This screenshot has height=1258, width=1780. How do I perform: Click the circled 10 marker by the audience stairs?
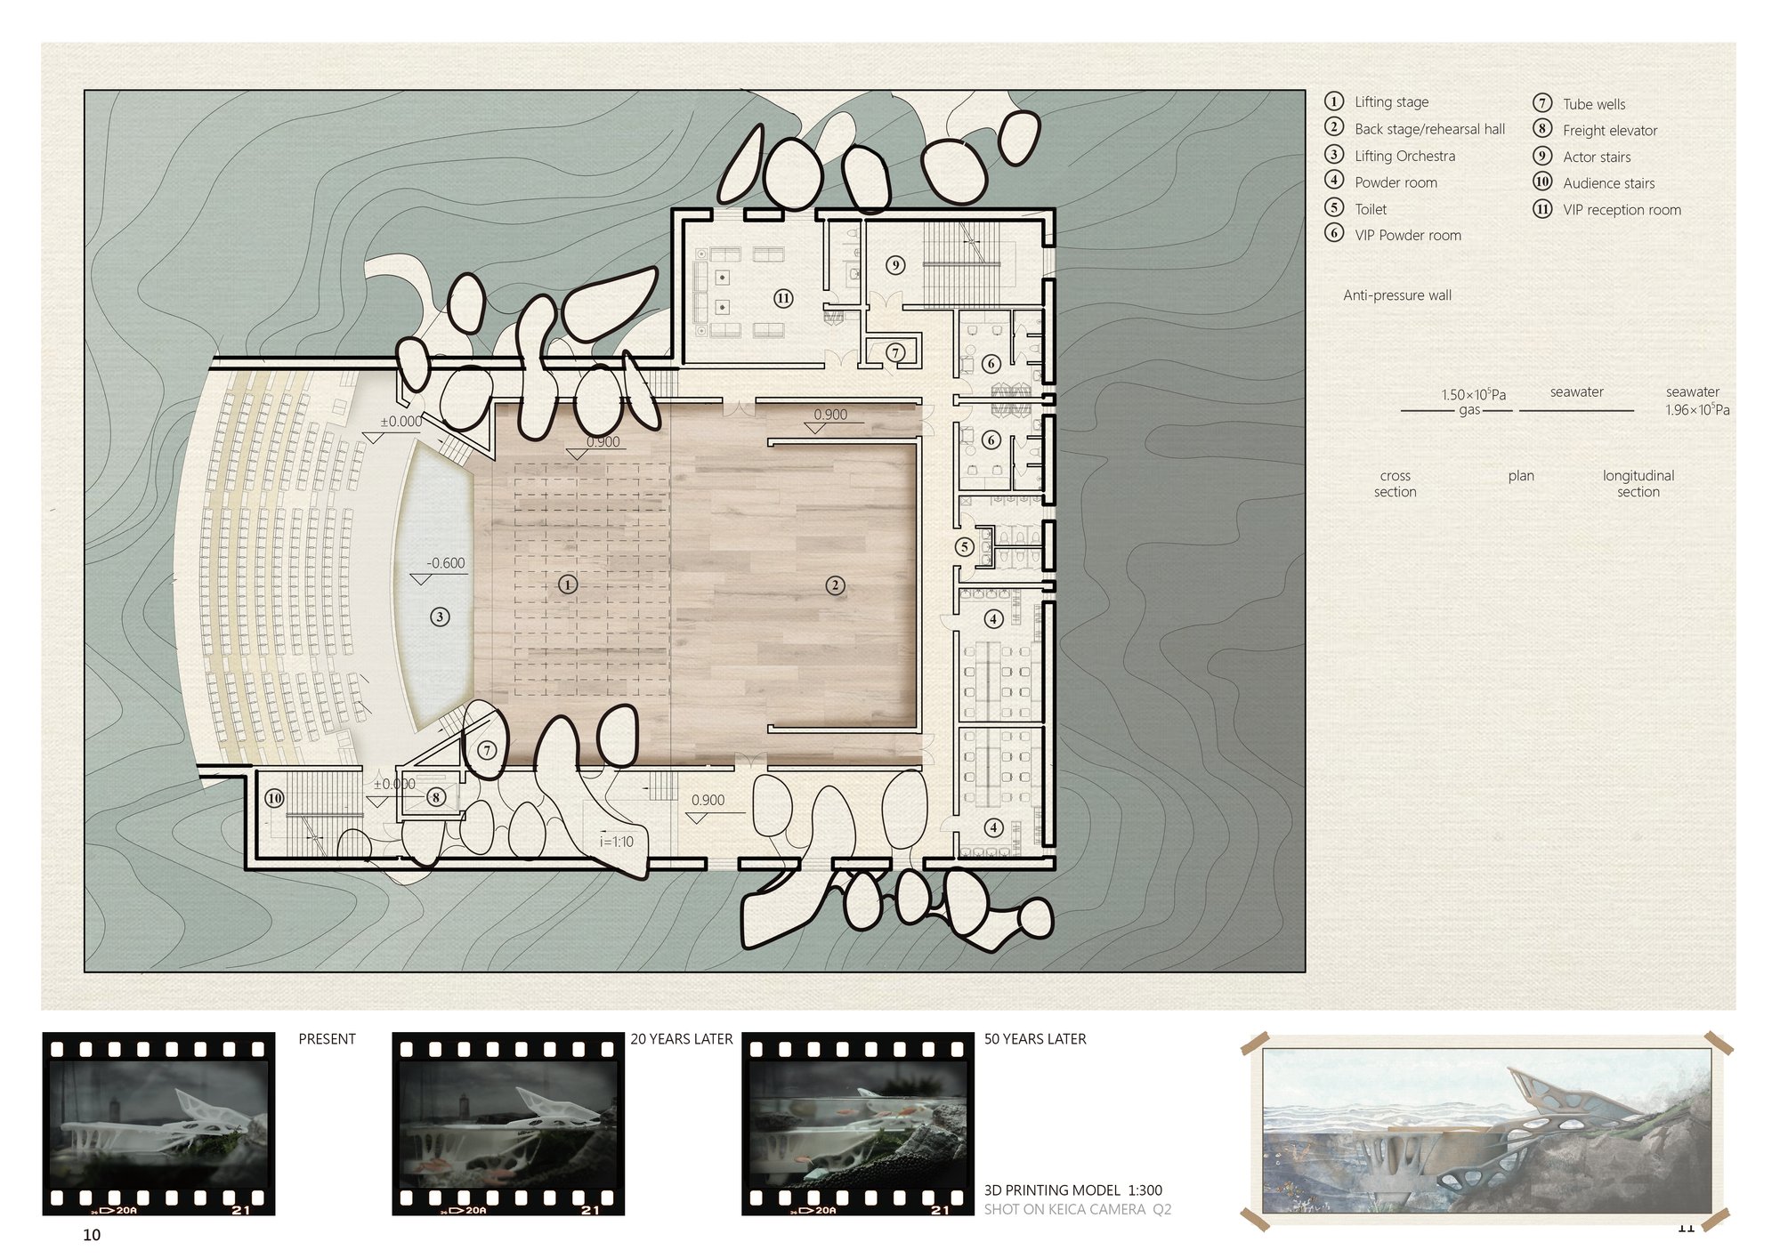point(274,798)
